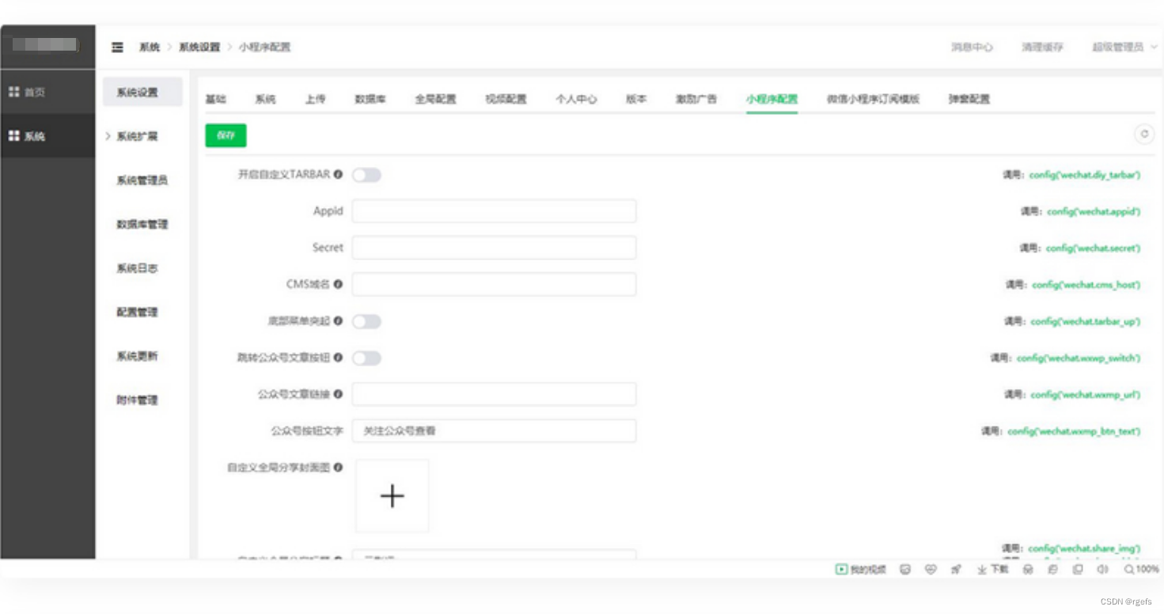Screen dimensions: 1164x614
Task: Focus the Secret input field
Action: tap(494, 248)
